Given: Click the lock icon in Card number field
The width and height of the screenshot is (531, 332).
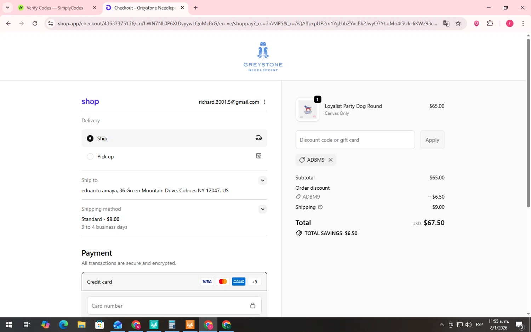Looking at the screenshot, I should pyautogui.click(x=253, y=305).
